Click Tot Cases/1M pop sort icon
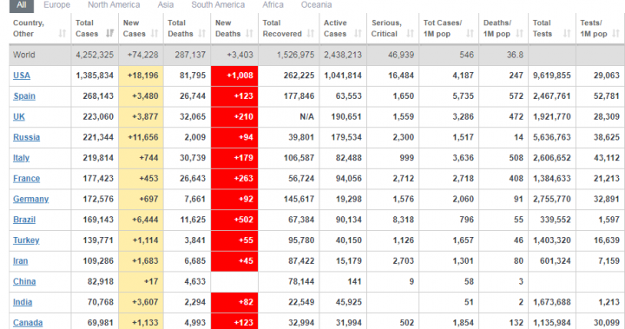 pos(470,34)
